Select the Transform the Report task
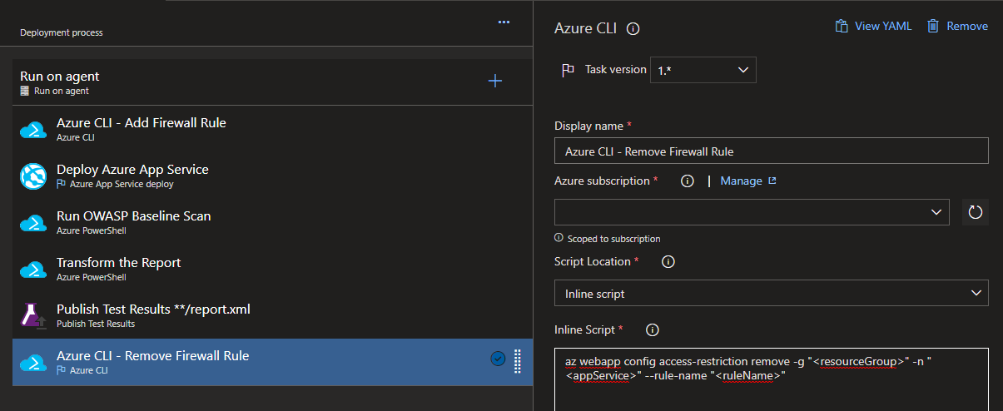Screen dimensions: 1003x411 point(273,269)
